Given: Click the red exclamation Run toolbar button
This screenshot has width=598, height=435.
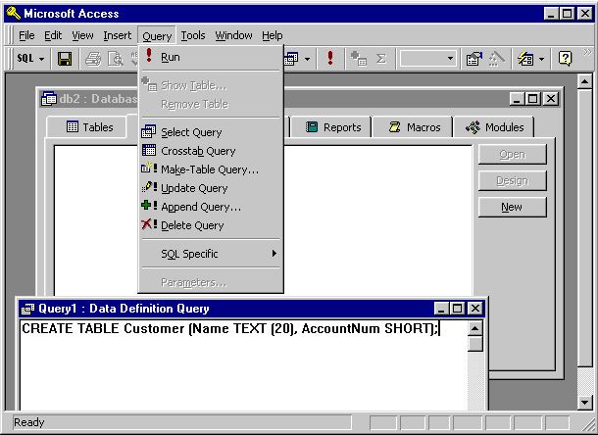Looking at the screenshot, I should [330, 59].
